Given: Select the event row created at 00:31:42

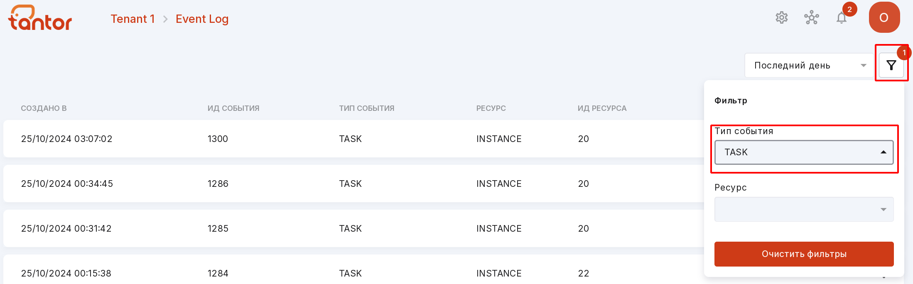Looking at the screenshot, I should pyautogui.click(x=353, y=228).
